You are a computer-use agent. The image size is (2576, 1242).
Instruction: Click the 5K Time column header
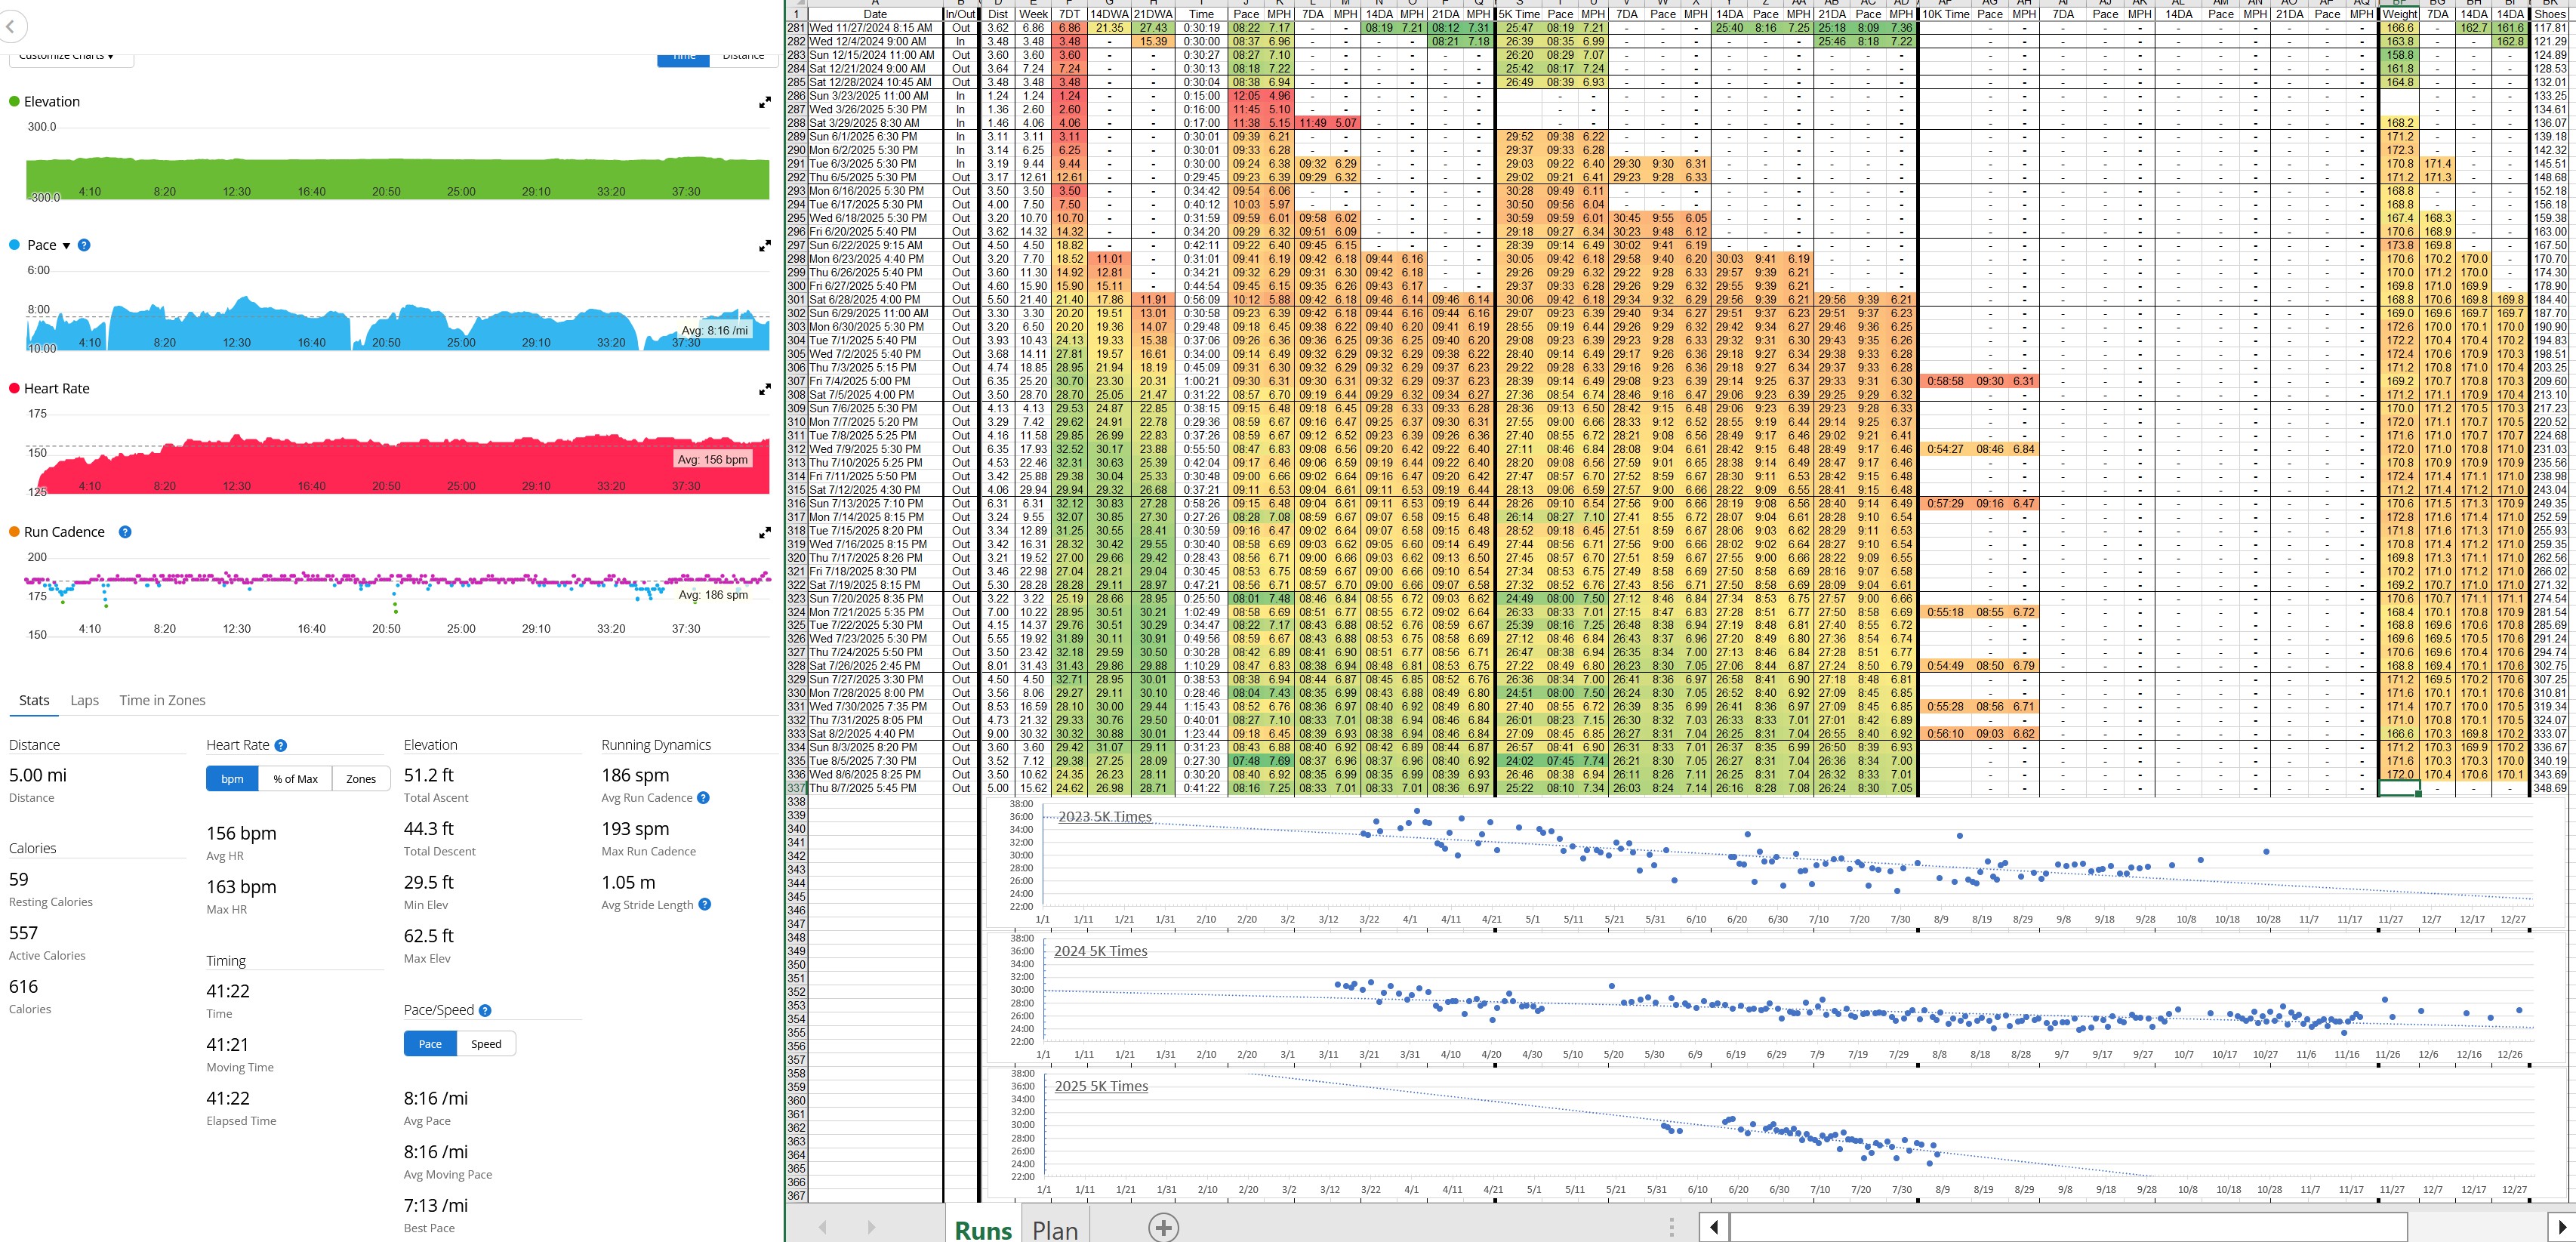tap(1519, 15)
